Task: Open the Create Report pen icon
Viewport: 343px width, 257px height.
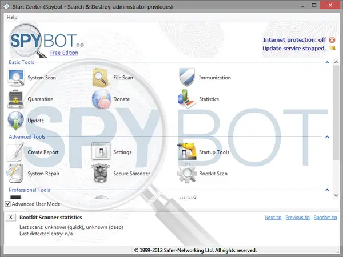Action: click(15, 152)
